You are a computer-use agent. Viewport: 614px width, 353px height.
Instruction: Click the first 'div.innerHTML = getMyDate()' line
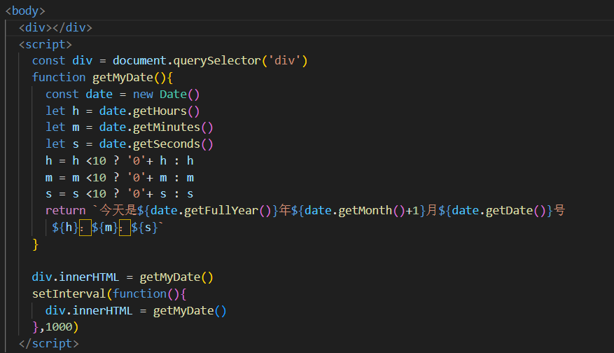[x=123, y=277]
